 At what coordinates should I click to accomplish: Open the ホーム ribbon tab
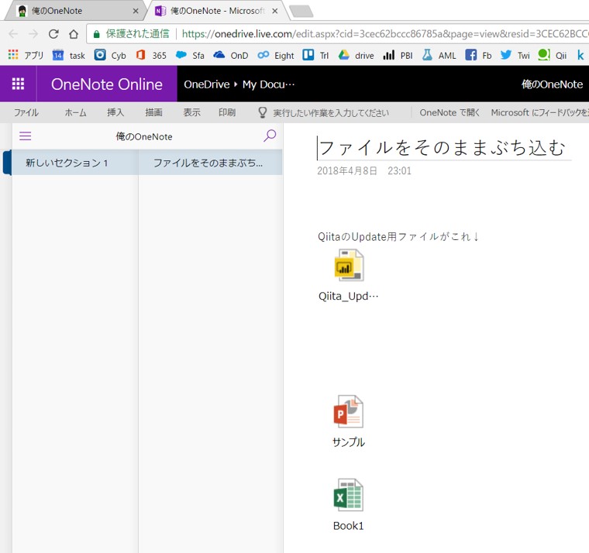click(75, 112)
